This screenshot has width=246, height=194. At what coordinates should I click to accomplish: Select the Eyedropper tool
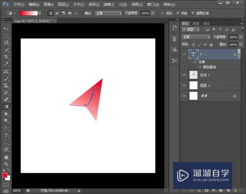tap(6, 64)
